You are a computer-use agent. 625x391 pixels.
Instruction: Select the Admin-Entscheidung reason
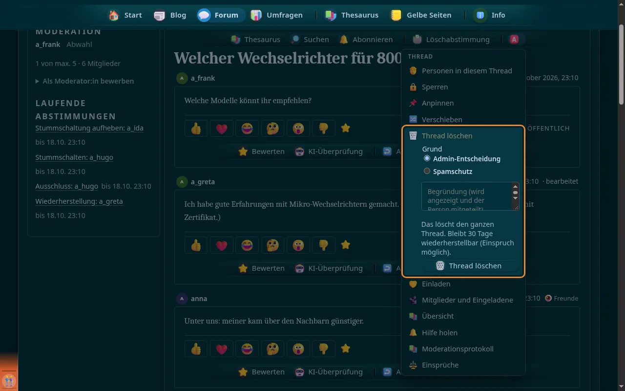tap(427, 158)
